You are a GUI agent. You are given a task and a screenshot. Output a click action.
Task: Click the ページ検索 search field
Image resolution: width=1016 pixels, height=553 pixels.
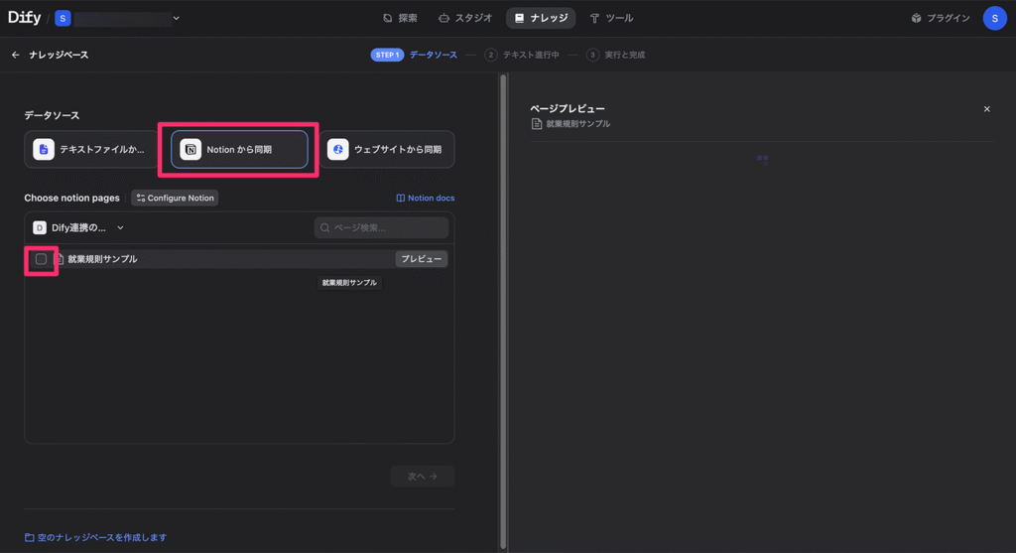(x=382, y=227)
